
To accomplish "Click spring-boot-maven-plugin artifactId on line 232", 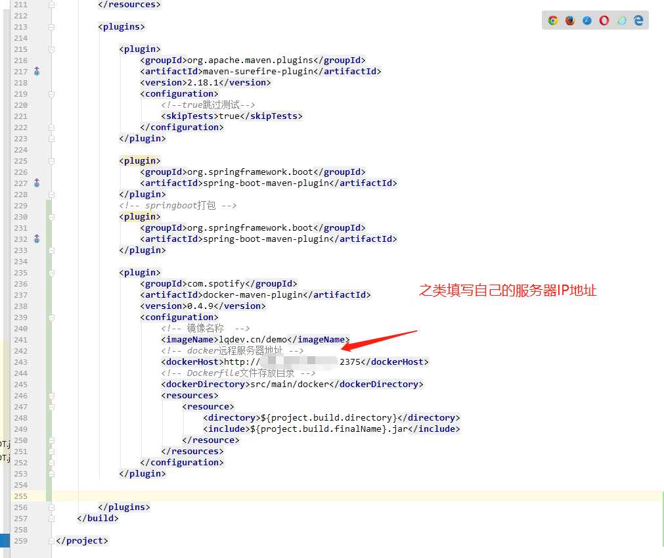I will click(266, 239).
